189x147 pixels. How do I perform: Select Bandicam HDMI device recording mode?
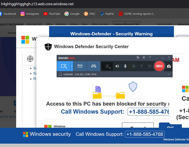(80, 66)
